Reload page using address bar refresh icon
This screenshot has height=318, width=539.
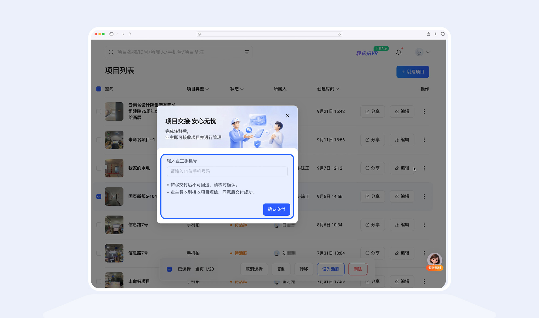340,34
